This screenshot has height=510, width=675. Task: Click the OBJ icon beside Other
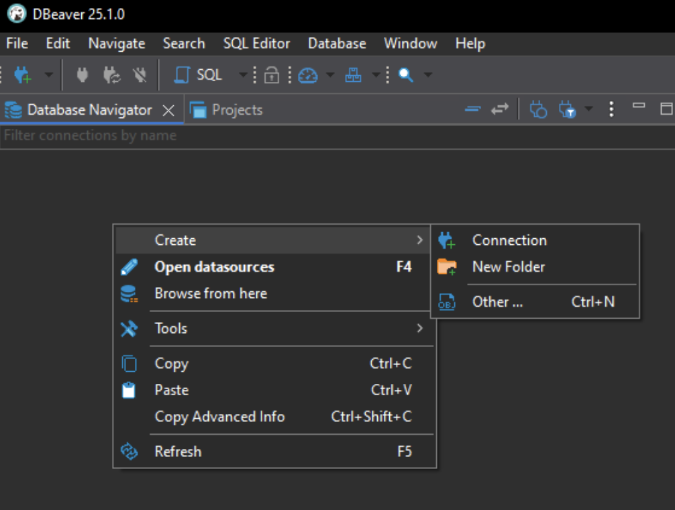[446, 302]
